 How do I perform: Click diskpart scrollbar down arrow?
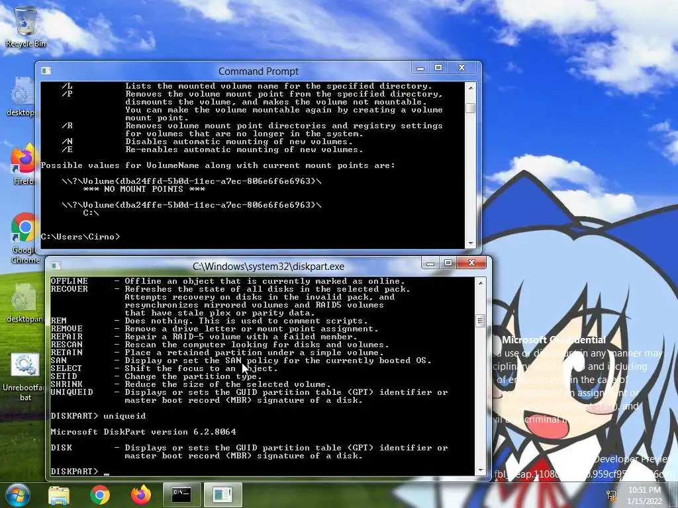(481, 470)
